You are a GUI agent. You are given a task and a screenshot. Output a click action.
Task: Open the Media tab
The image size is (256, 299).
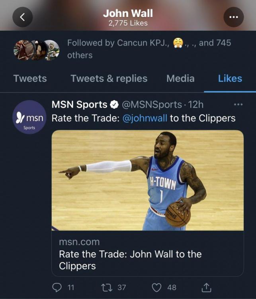pos(180,79)
